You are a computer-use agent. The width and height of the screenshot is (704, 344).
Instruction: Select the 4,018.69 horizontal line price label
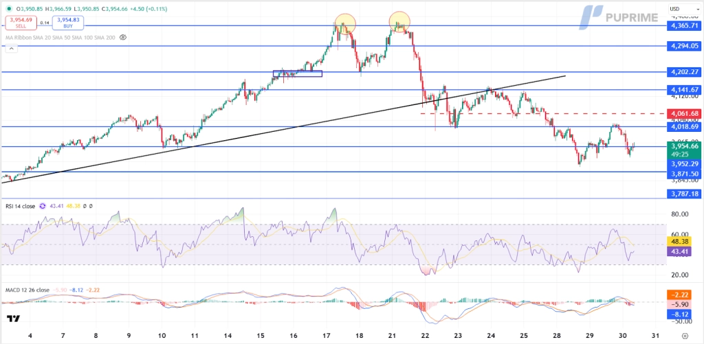click(683, 127)
